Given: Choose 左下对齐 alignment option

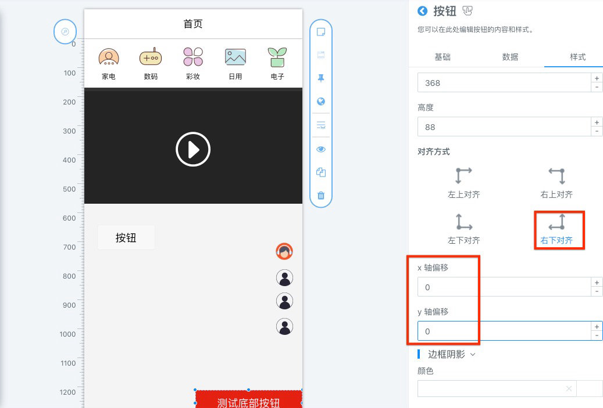Looking at the screenshot, I should pyautogui.click(x=463, y=228).
